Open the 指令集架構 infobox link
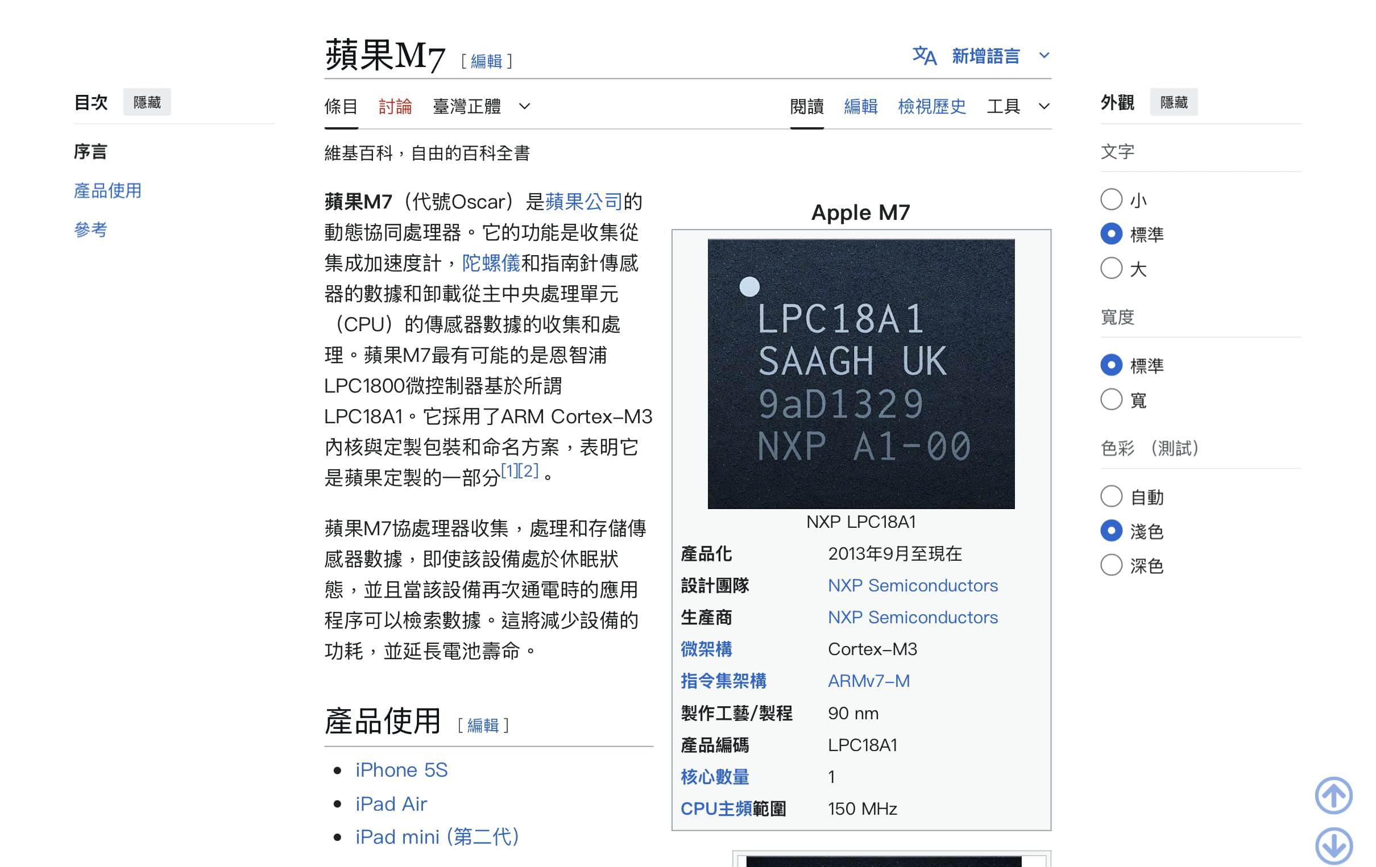The height and width of the screenshot is (867, 1376). point(723,681)
